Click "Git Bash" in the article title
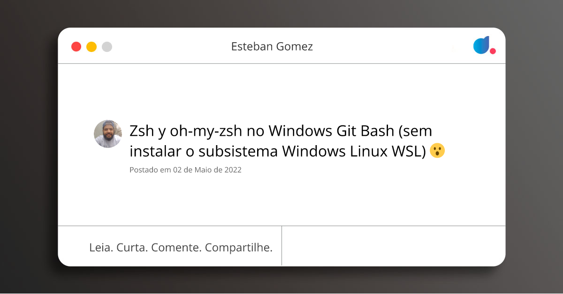The width and height of the screenshot is (563, 294). (365, 132)
